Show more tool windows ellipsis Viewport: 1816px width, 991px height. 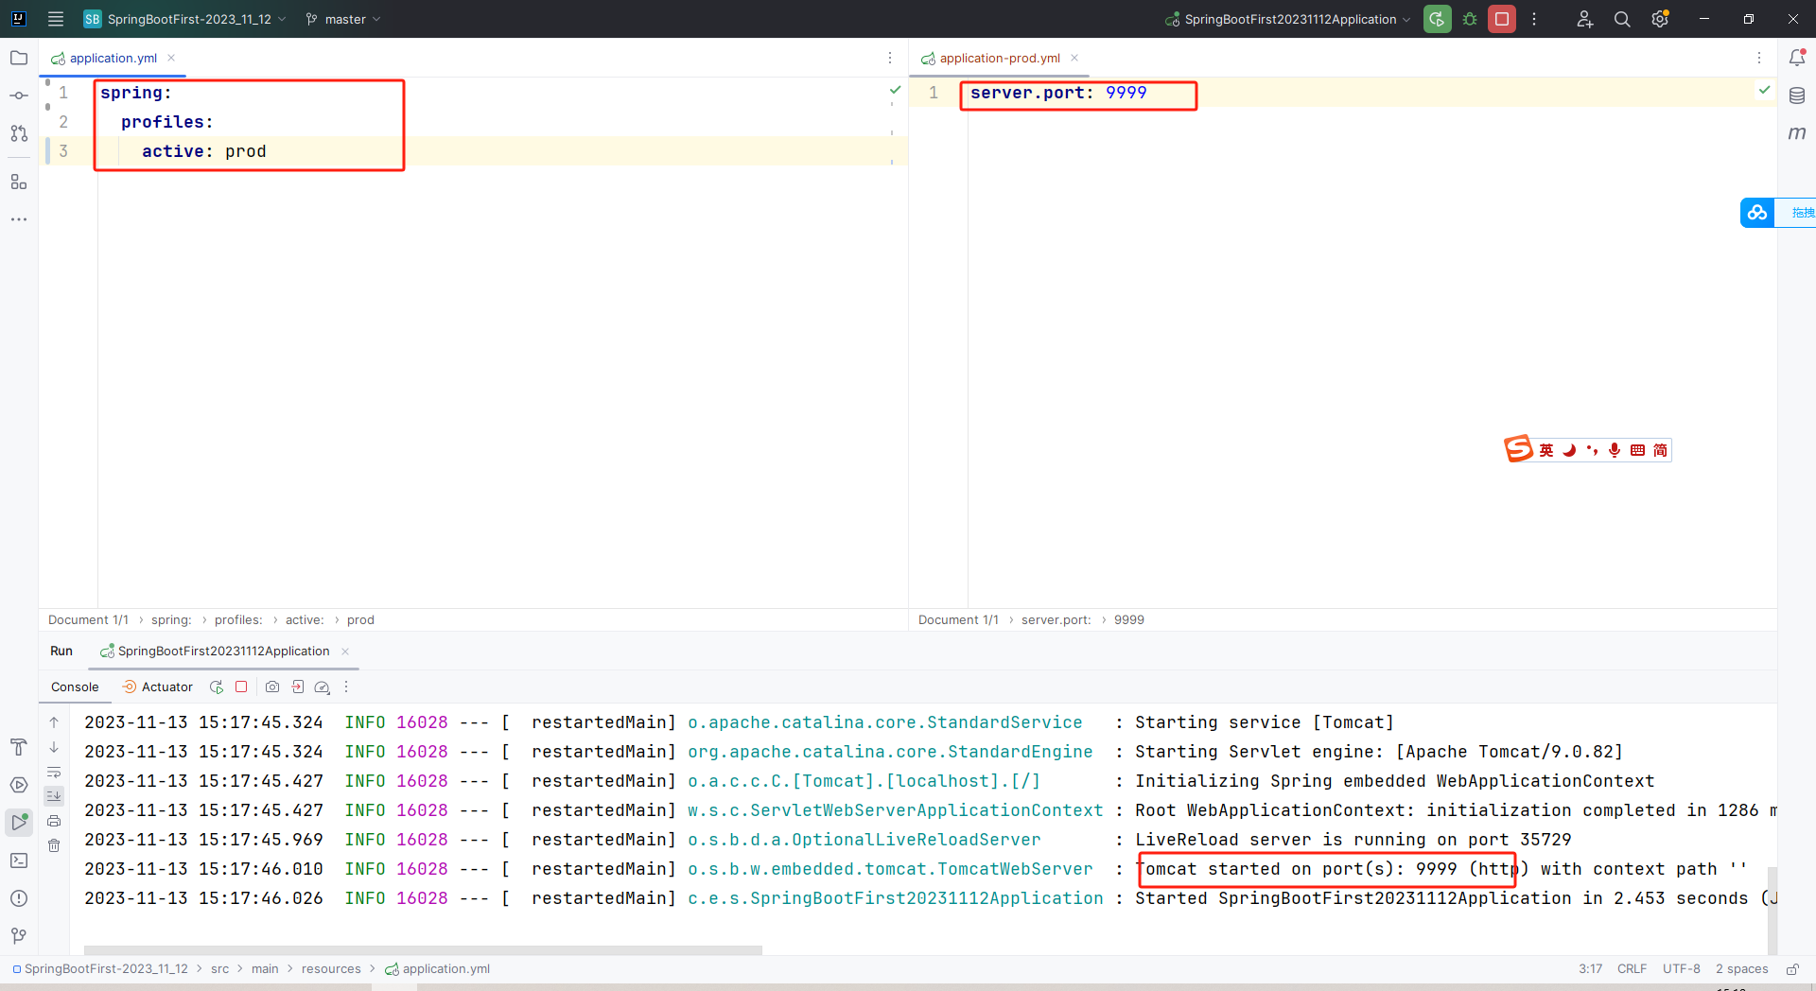pos(19,219)
